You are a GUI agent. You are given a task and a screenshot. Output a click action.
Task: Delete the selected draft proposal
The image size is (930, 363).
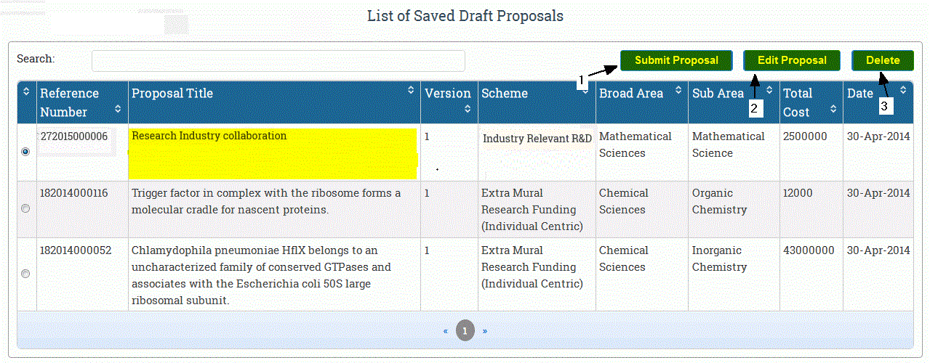(883, 60)
